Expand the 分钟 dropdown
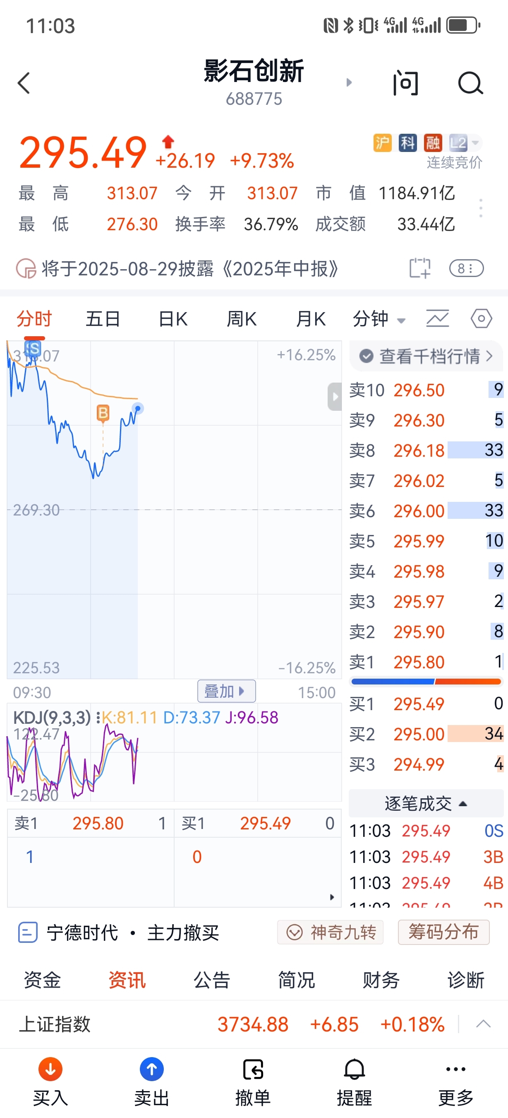508x1118 pixels. [x=379, y=319]
